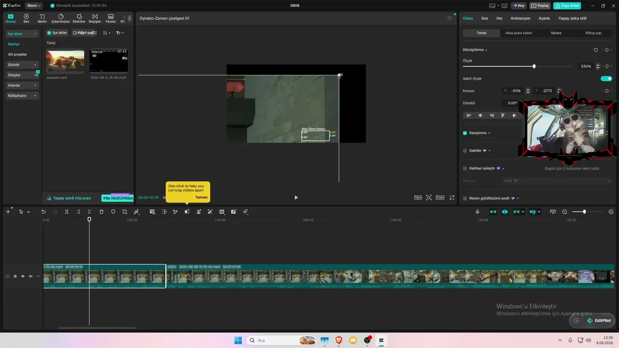Delete the selected clip with the trash icon
619x348 pixels.
pyautogui.click(x=102, y=212)
